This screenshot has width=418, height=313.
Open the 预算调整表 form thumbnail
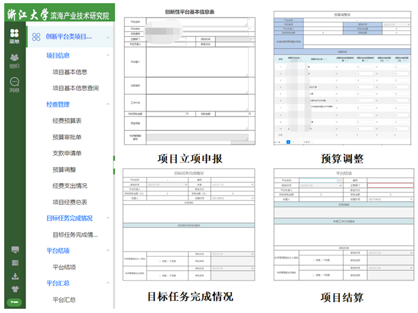coord(342,78)
